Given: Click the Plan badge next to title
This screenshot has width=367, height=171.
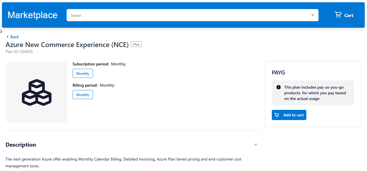Looking at the screenshot, I should 136,44.
